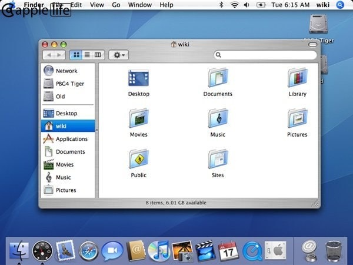Open iCal from the Dock
Screen dimensions: 353x265
pyautogui.click(x=228, y=251)
